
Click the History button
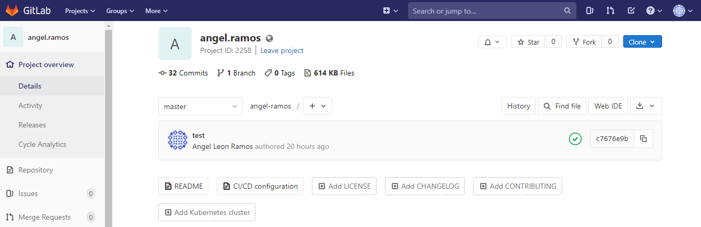(519, 106)
